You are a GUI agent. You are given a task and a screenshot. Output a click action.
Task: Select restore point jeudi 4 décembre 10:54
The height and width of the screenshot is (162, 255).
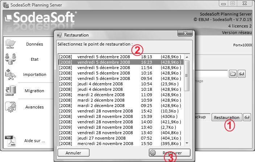click(x=121, y=84)
